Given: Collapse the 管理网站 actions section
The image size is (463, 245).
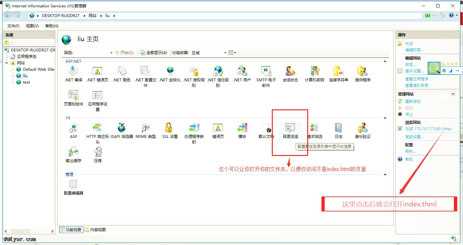Looking at the screenshot, I should [x=453, y=94].
